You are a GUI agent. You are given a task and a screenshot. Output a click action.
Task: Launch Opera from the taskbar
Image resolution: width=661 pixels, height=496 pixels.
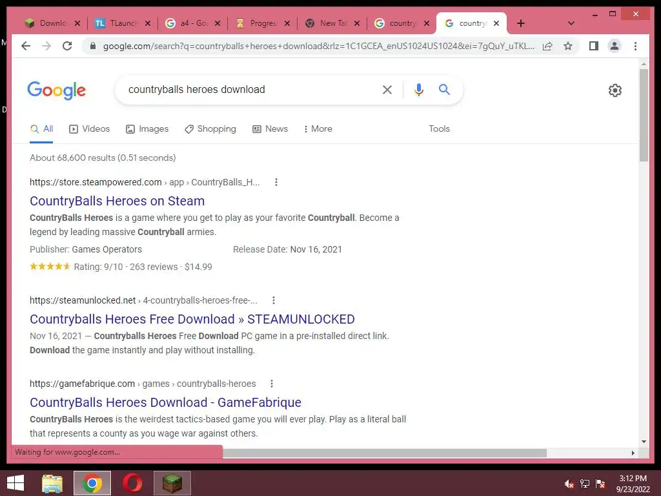coord(132,483)
